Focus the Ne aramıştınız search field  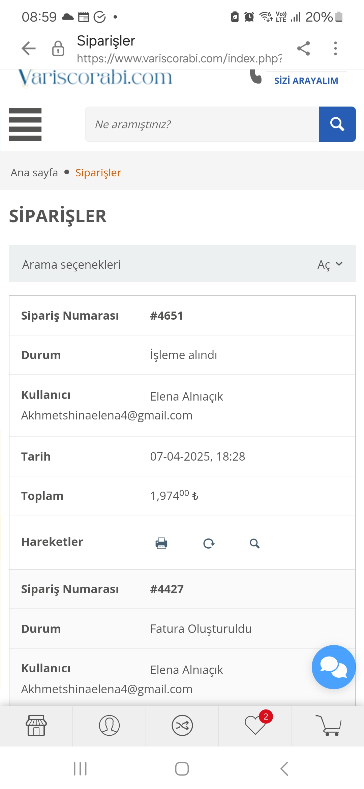(202, 124)
